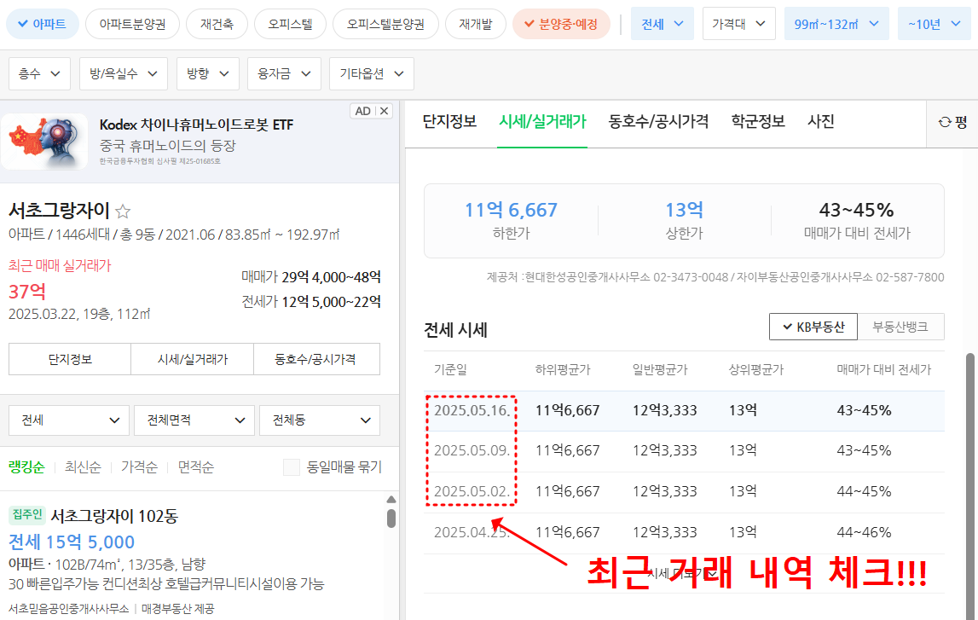Click the listing list scrollbar thumb
Screen dimensions: 978x620
(x=391, y=519)
